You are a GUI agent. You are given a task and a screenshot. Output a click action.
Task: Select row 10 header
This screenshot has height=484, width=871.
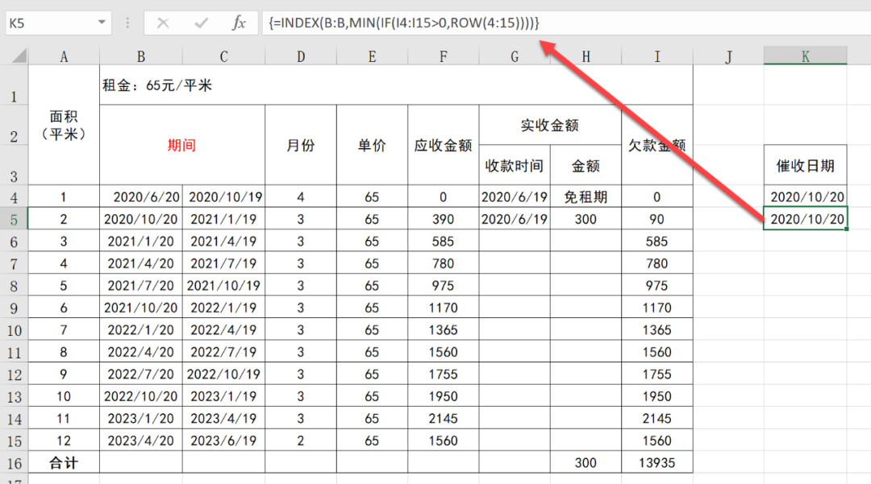(x=14, y=330)
